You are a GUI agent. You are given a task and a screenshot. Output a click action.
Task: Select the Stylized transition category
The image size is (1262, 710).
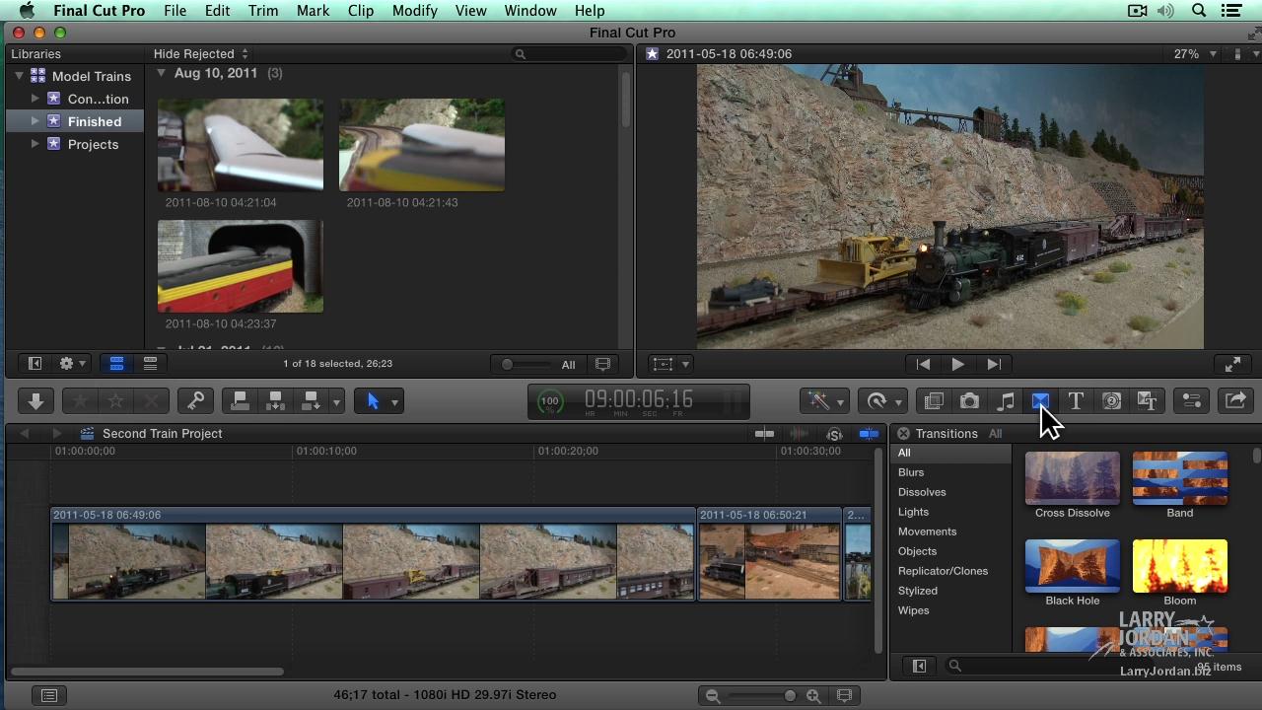(951, 591)
